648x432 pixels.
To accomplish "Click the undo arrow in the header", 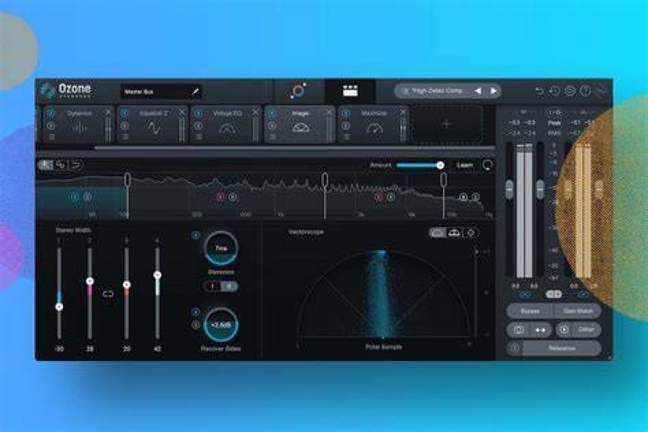I will click(x=539, y=91).
